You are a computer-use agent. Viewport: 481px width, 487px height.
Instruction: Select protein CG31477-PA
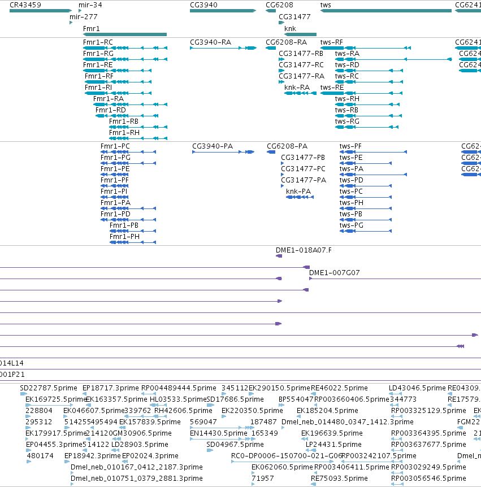pyautogui.click(x=283, y=186)
